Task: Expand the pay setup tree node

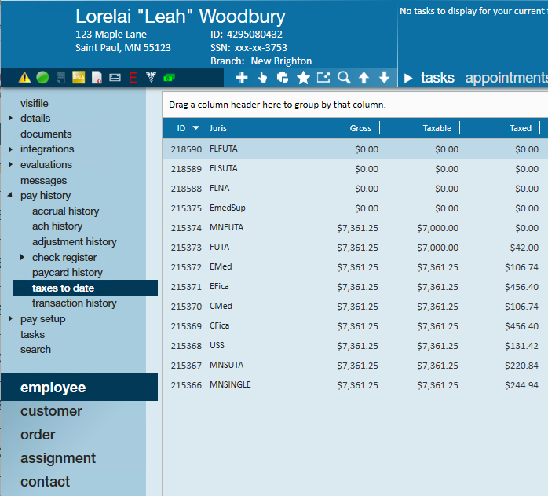Action: (x=10, y=318)
